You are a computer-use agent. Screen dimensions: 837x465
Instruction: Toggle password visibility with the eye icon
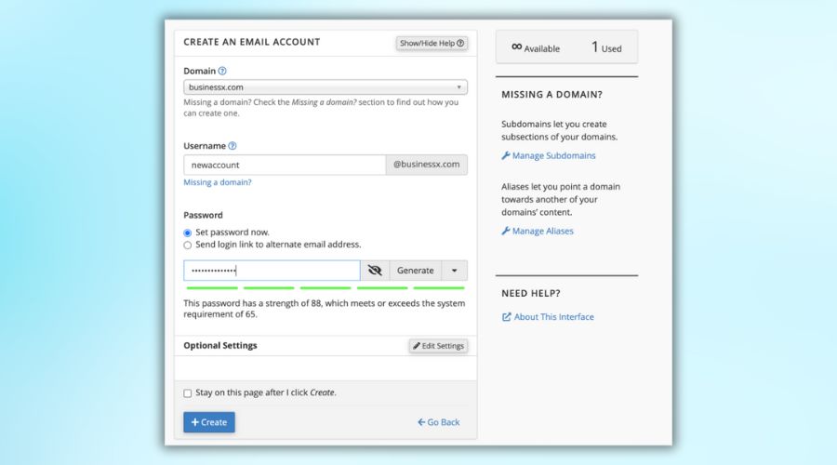coord(375,270)
